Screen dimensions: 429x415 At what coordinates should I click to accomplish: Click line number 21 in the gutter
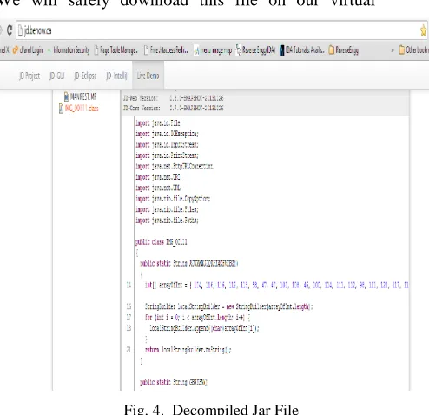[129, 350]
